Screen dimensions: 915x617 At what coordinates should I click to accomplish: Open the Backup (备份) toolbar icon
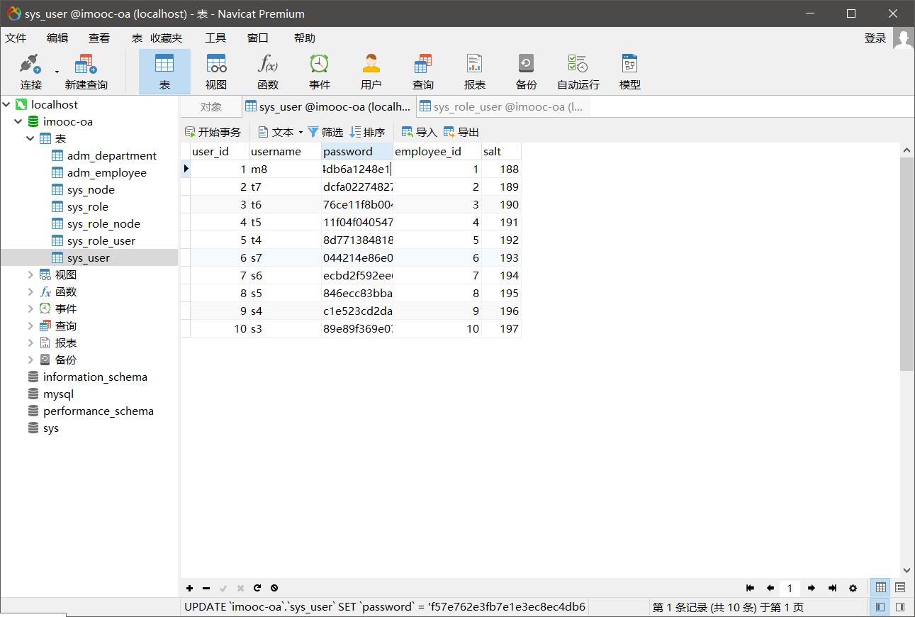point(527,72)
